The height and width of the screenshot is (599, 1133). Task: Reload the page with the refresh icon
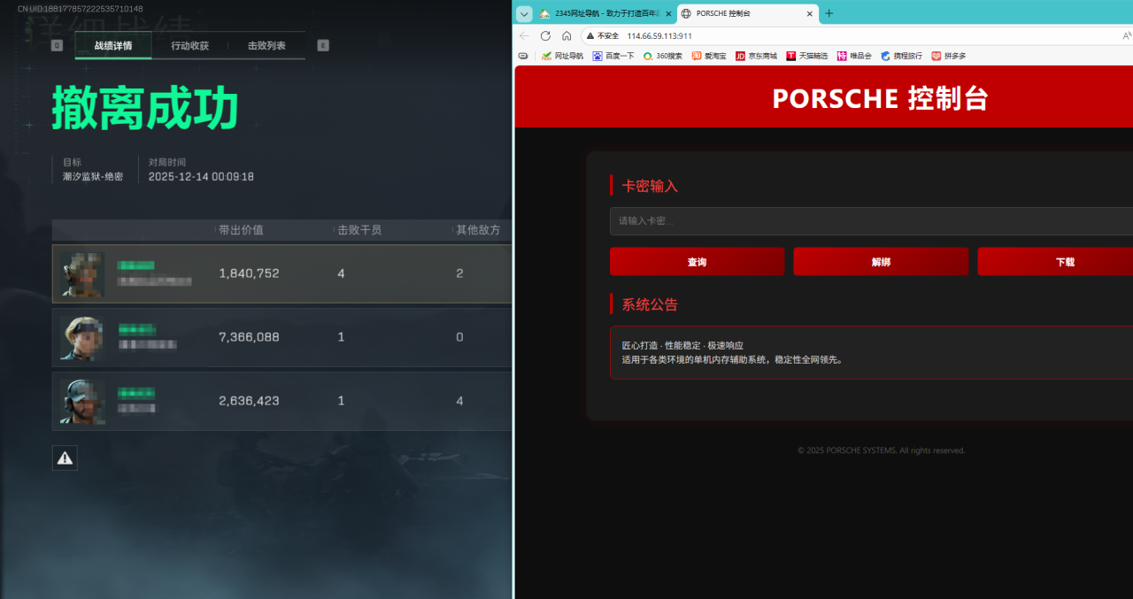pos(545,36)
